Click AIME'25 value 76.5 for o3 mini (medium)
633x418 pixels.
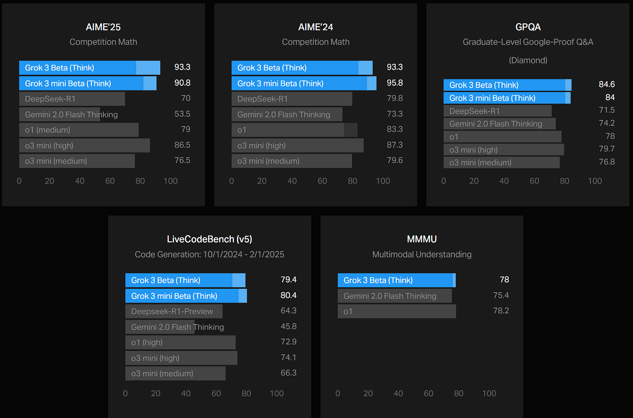(182, 161)
